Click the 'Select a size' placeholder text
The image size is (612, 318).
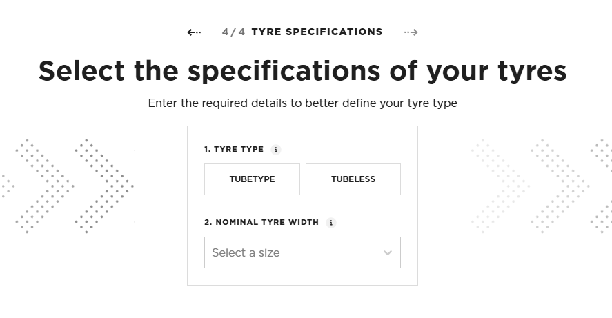click(x=246, y=253)
